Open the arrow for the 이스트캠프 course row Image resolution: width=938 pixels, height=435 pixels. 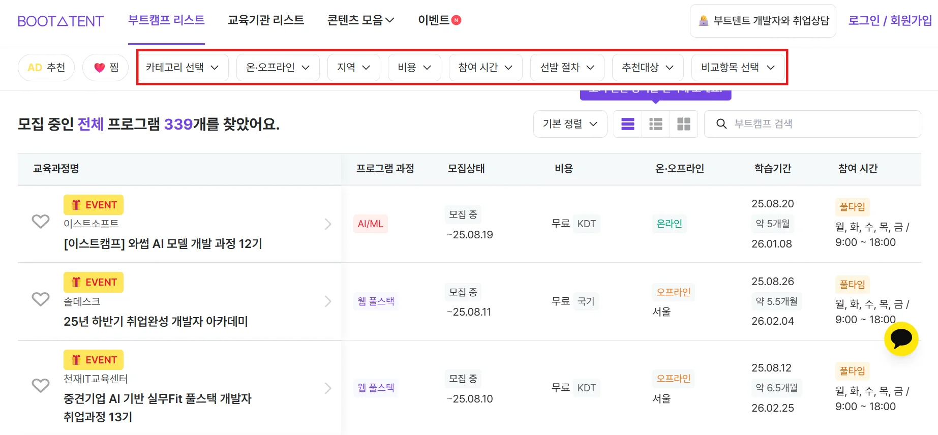(328, 224)
